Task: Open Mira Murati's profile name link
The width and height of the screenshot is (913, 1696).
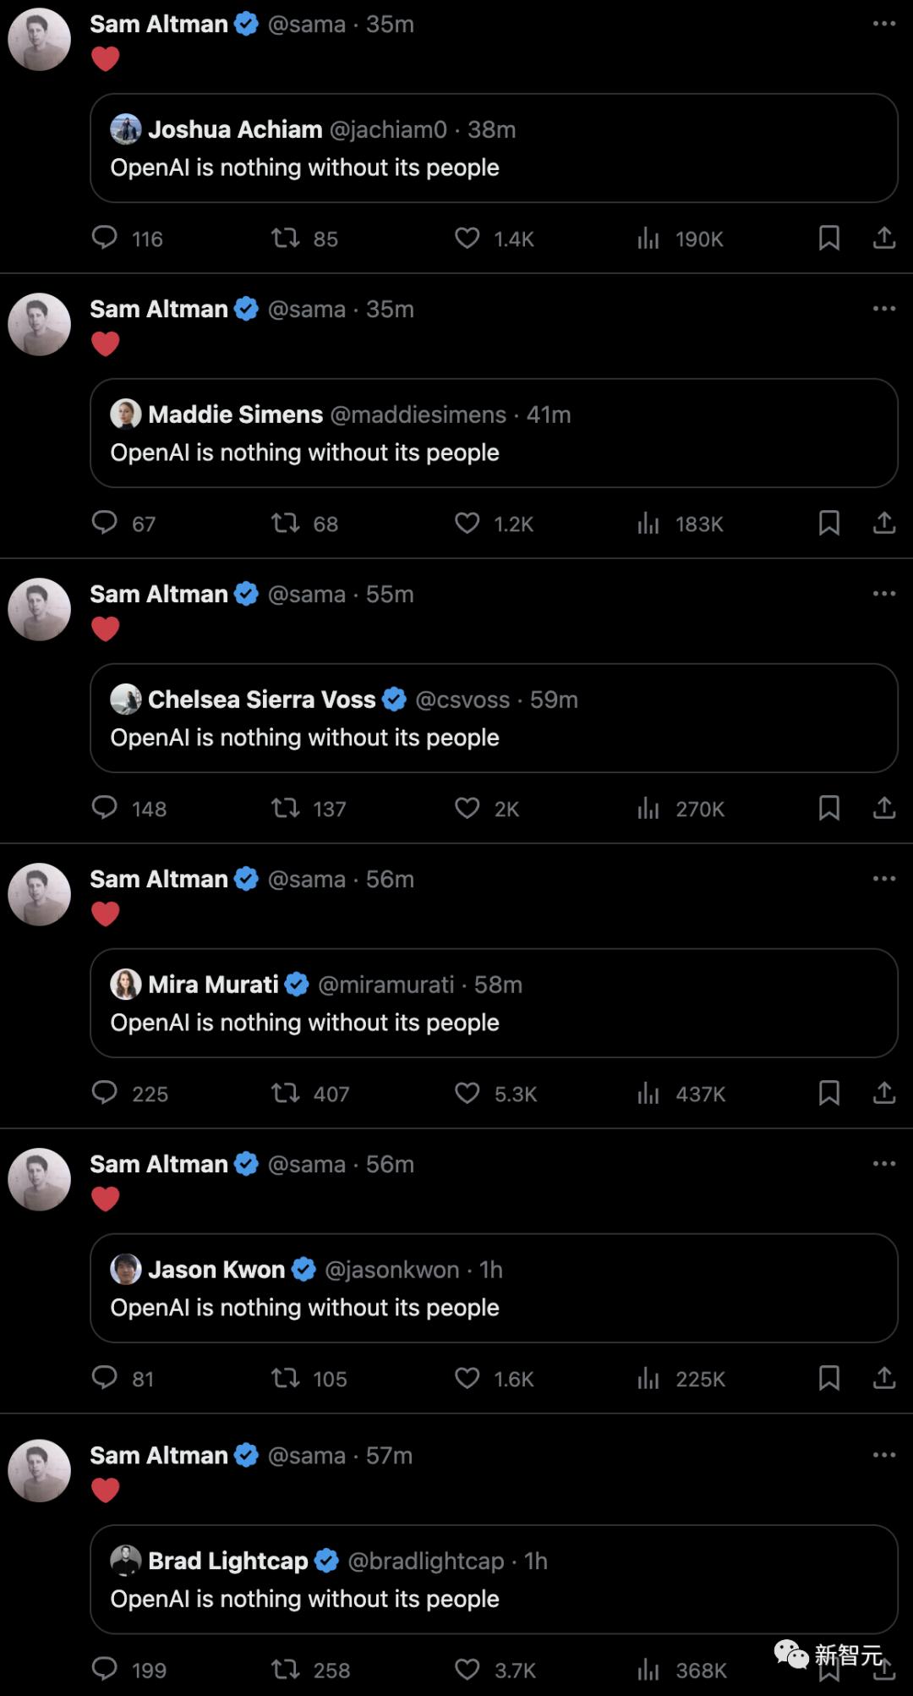Action: pyautogui.click(x=213, y=985)
